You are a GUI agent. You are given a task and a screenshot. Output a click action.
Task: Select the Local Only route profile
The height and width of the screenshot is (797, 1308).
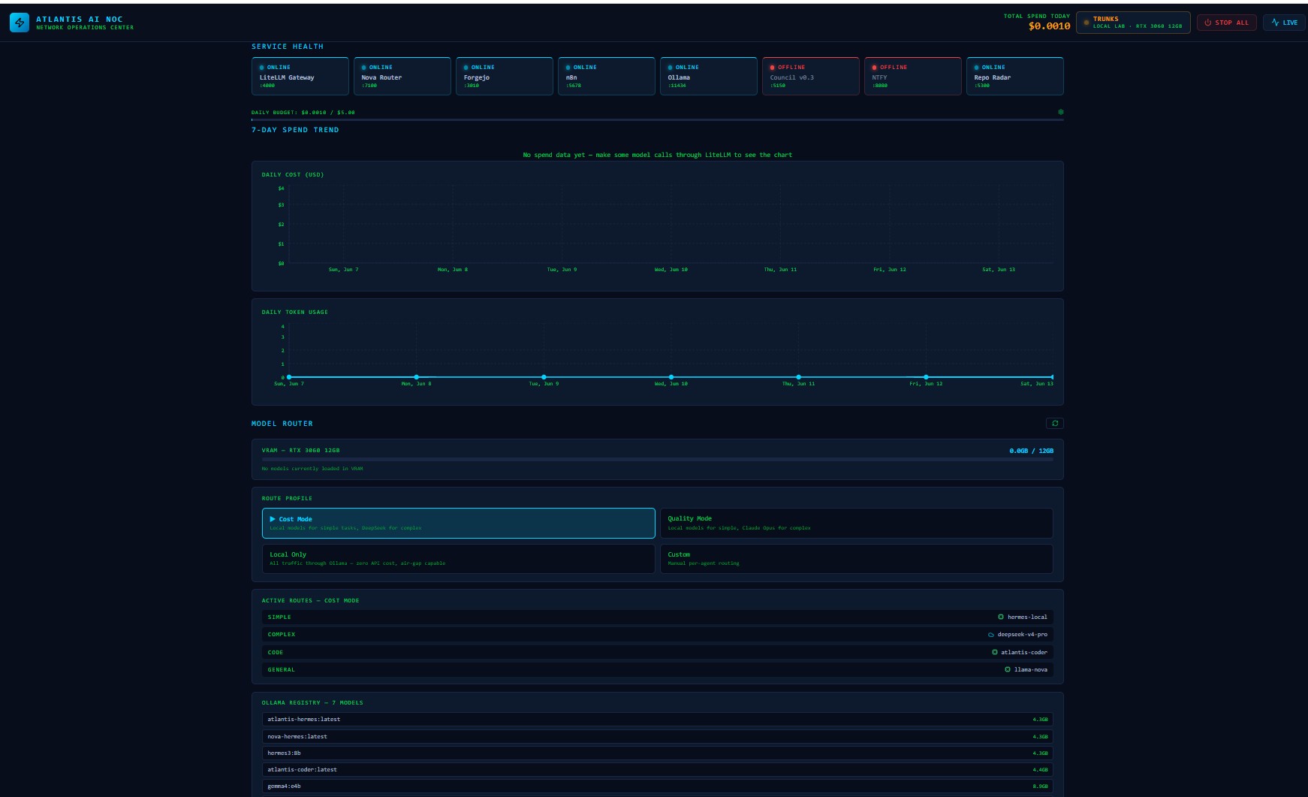[459, 558]
